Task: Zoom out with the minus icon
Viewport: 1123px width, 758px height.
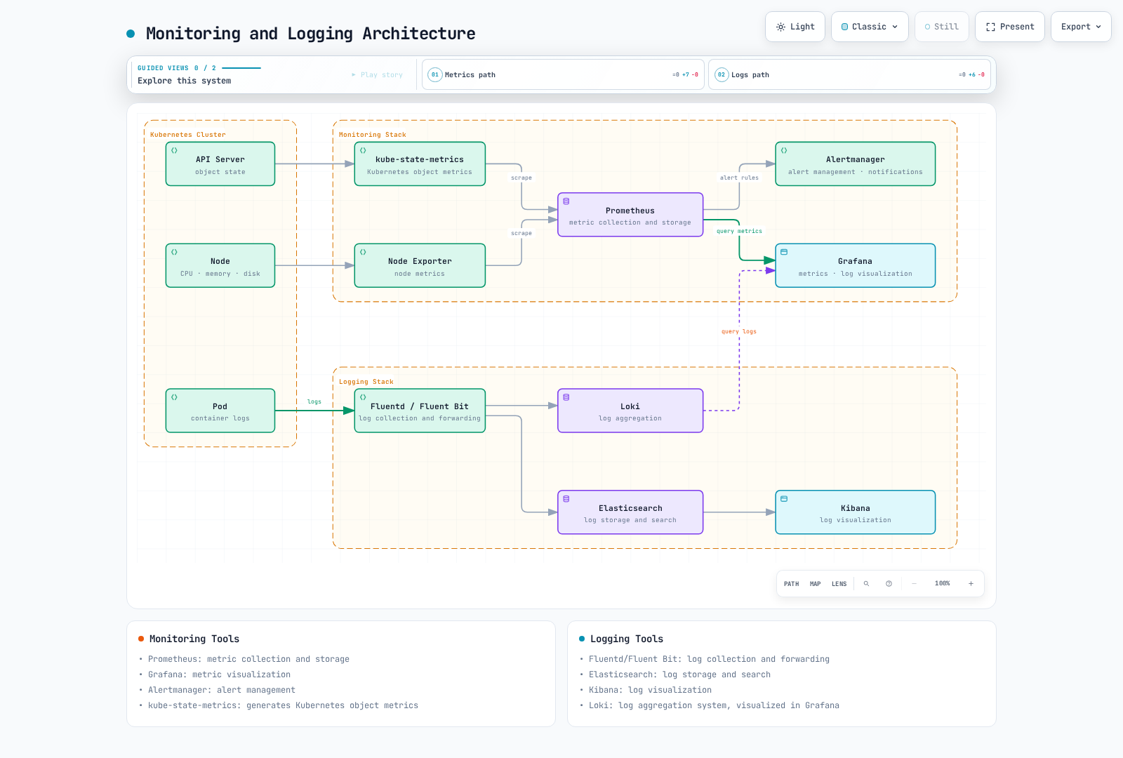Action: (914, 584)
